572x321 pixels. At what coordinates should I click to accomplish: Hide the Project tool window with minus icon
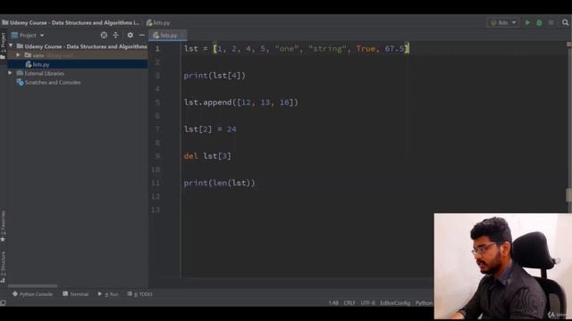click(x=142, y=35)
